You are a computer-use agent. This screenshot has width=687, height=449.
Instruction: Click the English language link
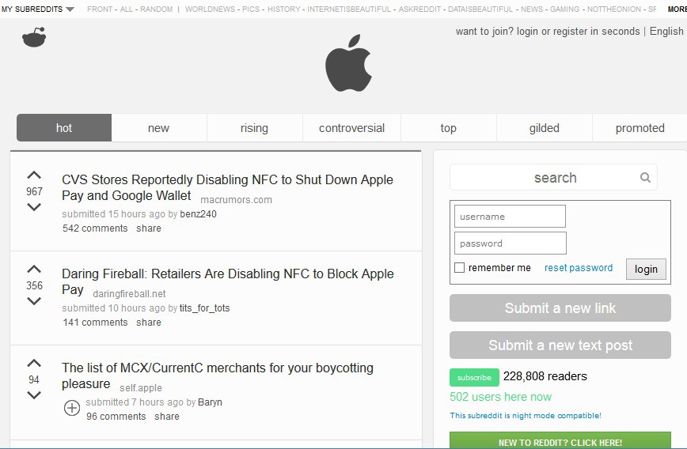pos(666,32)
